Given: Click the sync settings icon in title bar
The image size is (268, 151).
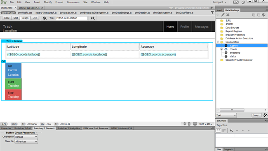Looking at the screenshot, I should click(x=236, y=2).
